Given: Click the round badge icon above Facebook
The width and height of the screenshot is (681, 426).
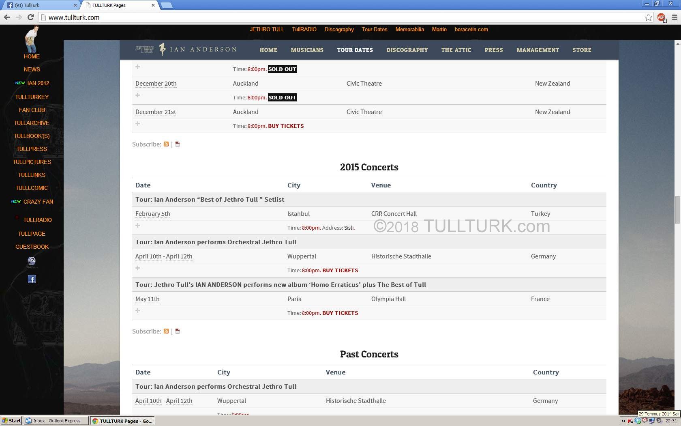Looking at the screenshot, I should click(32, 261).
